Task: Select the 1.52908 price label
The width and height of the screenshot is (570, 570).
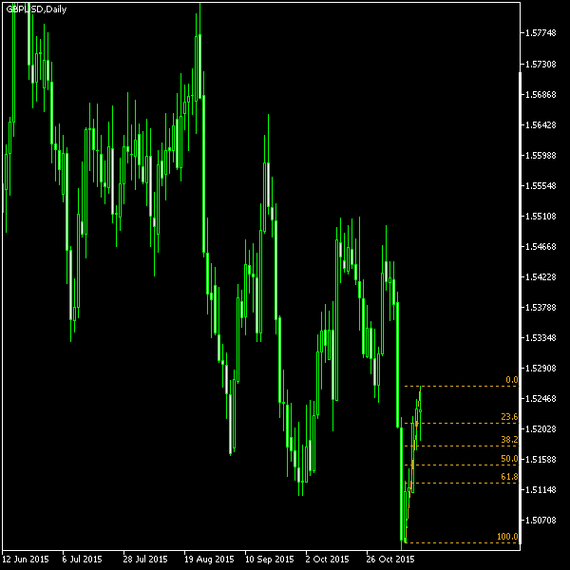Action: point(541,369)
